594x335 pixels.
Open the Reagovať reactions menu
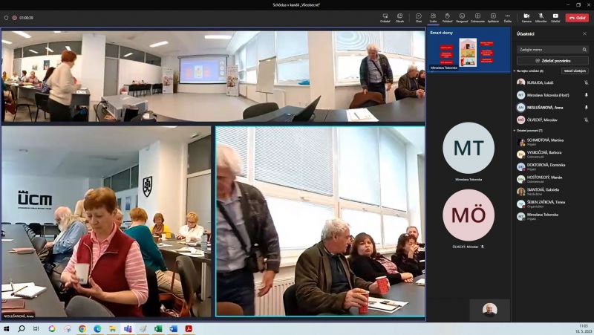point(462,17)
